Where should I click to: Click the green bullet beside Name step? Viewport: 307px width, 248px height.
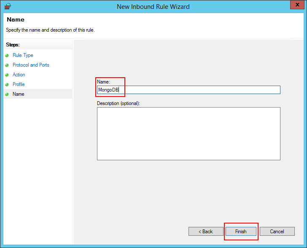(x=7, y=94)
